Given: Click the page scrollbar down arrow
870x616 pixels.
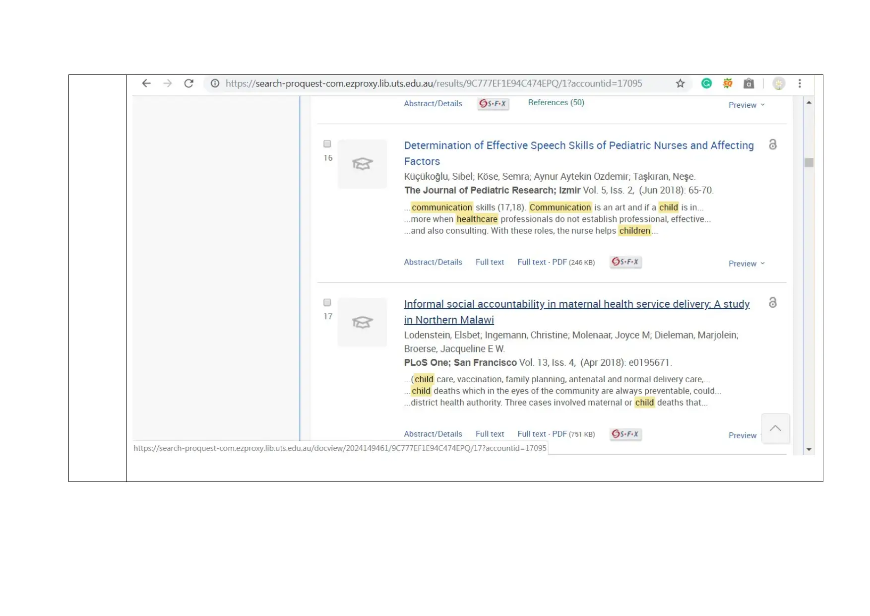Looking at the screenshot, I should click(809, 450).
